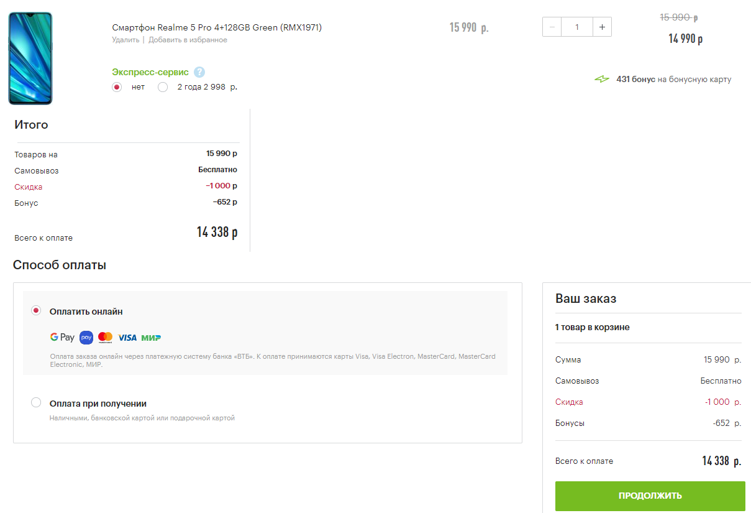
Task: Click '431 бонус на бонусную карту' text
Action: 673,80
